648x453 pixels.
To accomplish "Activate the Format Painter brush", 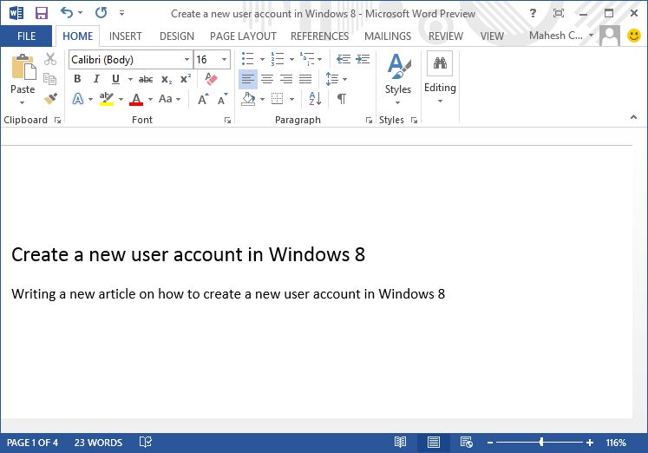I will click(x=50, y=98).
